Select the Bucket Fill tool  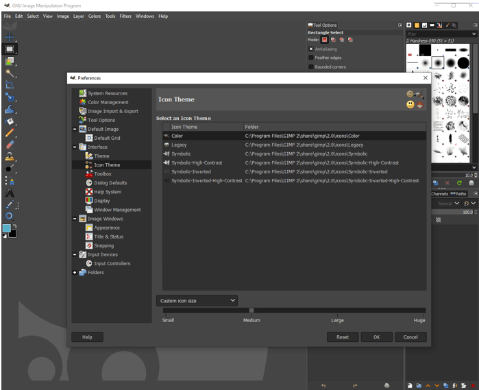[10, 121]
